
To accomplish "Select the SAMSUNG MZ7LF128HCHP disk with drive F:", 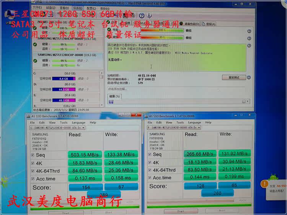I will click(x=68, y=44).
